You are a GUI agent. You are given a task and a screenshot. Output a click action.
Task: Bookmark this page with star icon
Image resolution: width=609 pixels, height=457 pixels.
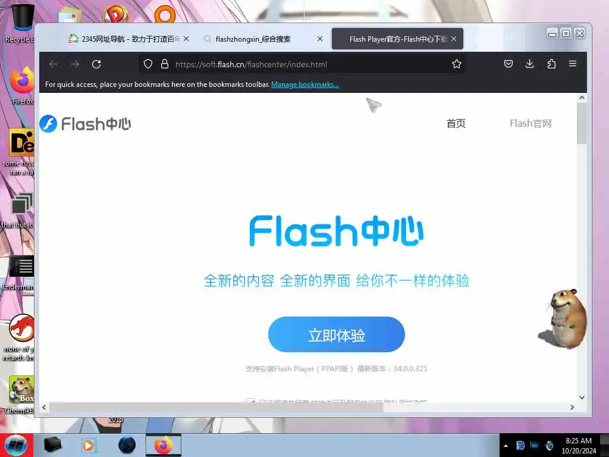click(457, 64)
